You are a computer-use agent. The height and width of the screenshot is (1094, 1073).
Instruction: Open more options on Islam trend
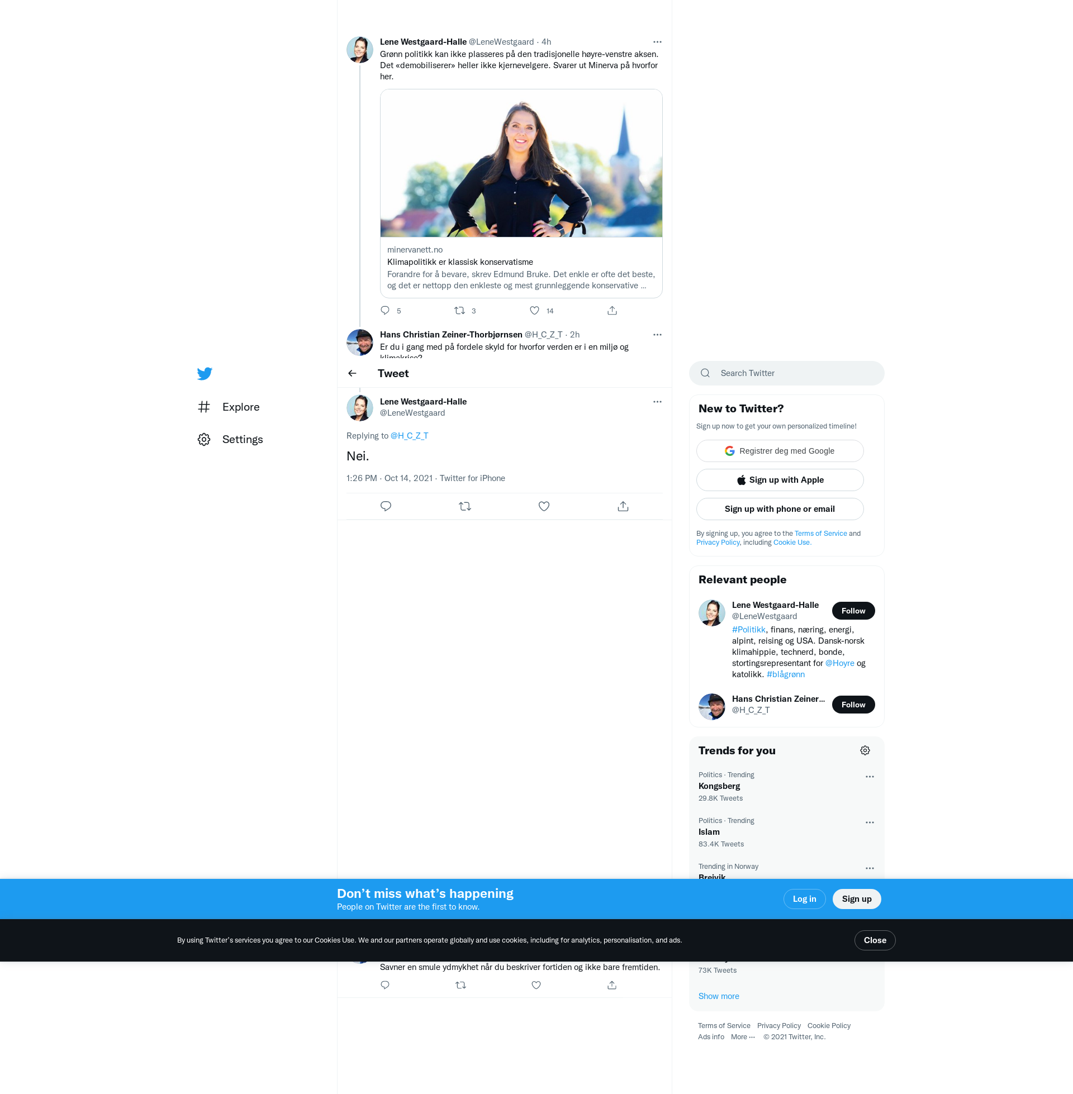(x=870, y=822)
